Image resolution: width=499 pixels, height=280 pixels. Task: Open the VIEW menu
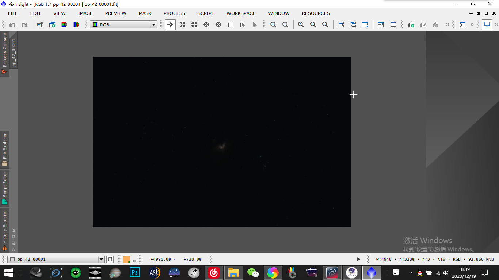click(60, 13)
